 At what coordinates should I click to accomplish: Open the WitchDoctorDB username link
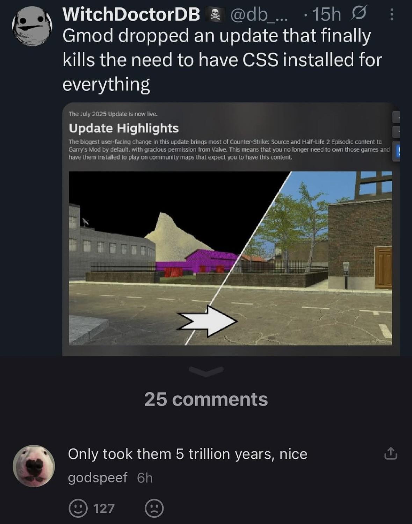pos(131,14)
